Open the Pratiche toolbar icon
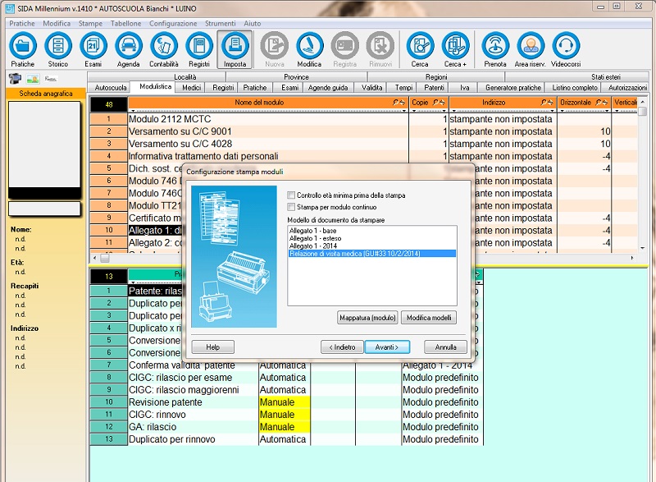Viewport: 656px width, 482px height. [23, 49]
